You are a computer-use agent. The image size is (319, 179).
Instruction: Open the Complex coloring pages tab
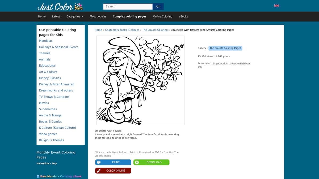(129, 16)
